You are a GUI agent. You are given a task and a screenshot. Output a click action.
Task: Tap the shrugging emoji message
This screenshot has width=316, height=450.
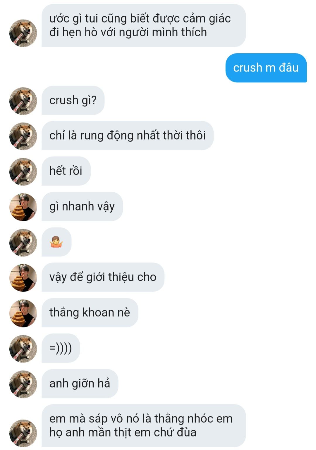pos(56,242)
